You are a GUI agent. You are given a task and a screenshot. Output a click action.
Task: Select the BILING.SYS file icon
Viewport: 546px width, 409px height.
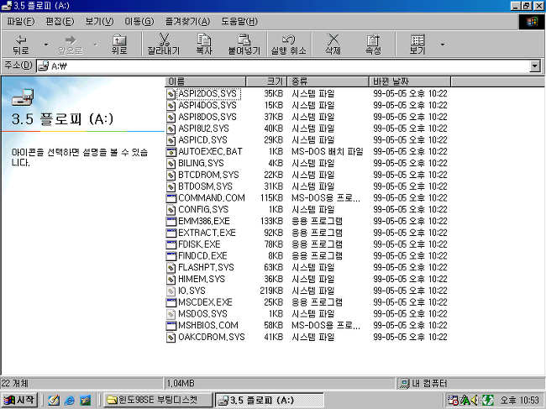171,163
